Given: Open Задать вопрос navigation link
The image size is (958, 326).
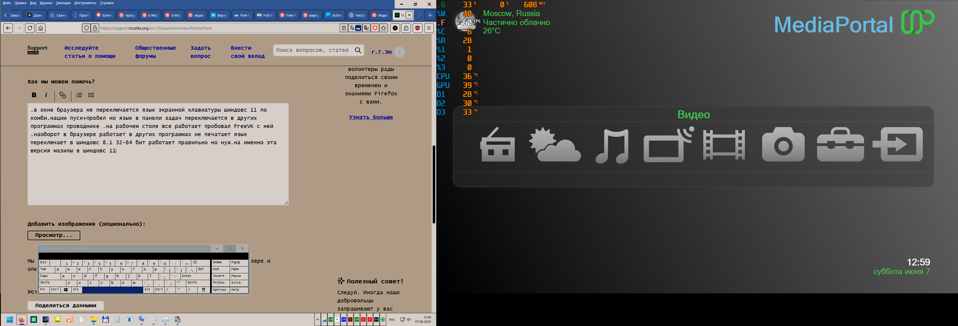Looking at the screenshot, I should click(x=201, y=52).
